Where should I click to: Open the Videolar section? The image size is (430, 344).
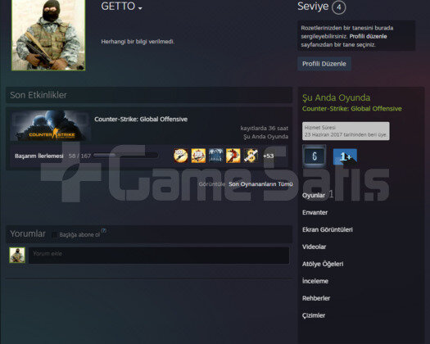314,247
